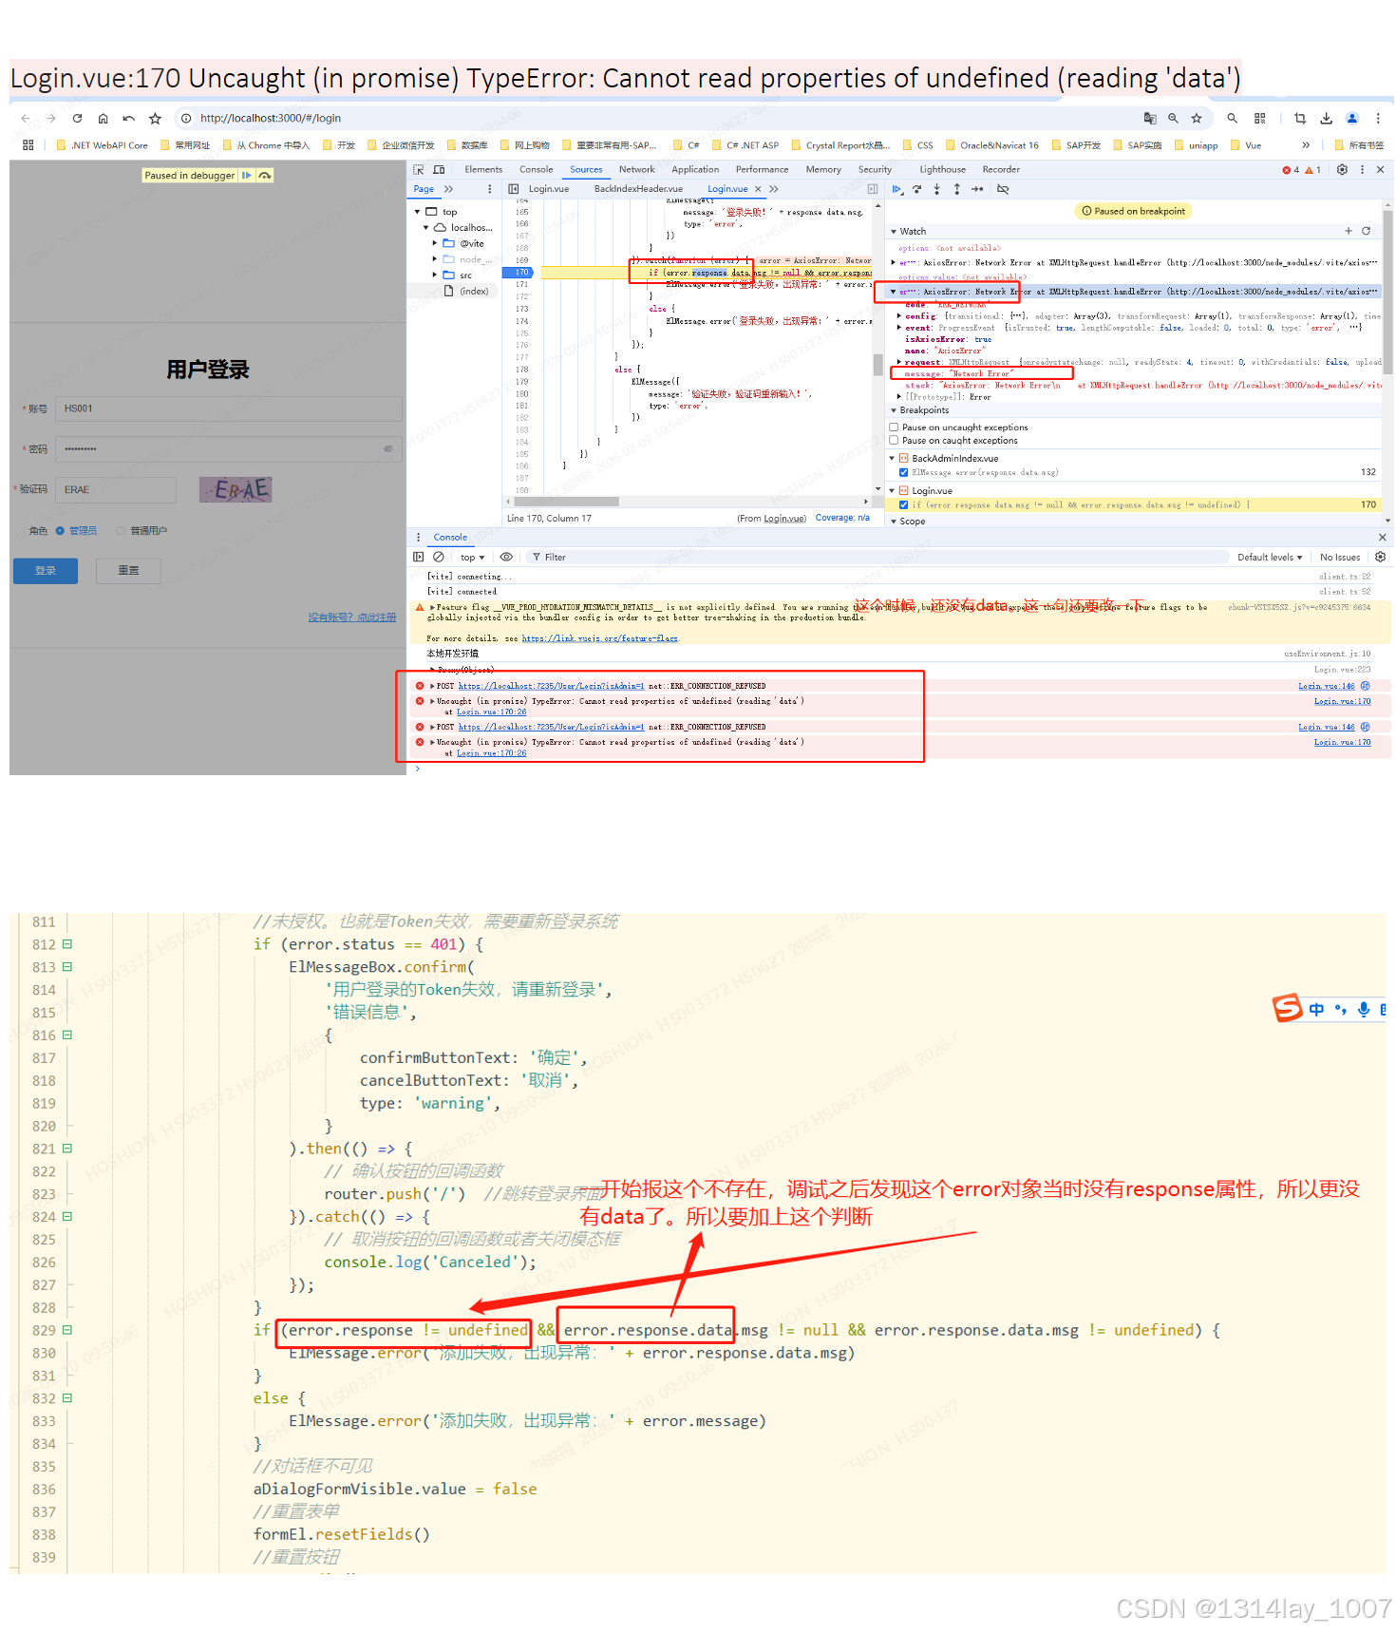The height and width of the screenshot is (1633, 1396).
Task: Collapse the Breakpoints section
Action: [x=894, y=410]
